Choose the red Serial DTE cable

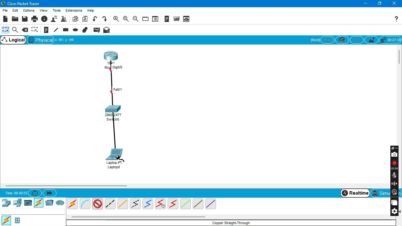[x=173, y=204]
